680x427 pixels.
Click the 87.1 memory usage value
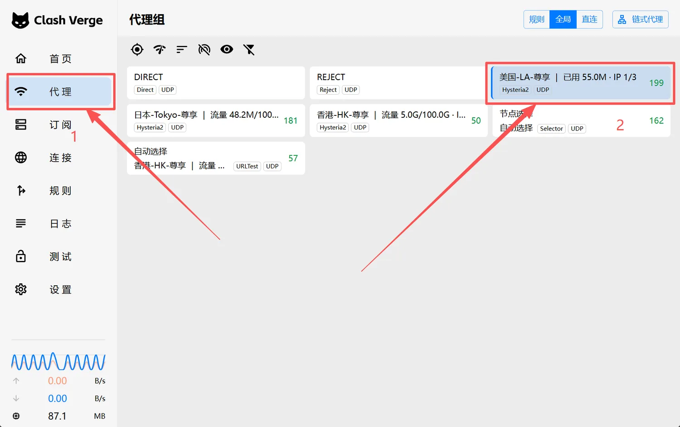click(x=57, y=416)
